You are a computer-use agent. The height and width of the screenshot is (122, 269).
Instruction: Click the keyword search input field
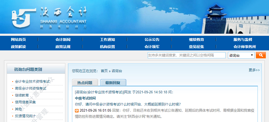(186, 55)
